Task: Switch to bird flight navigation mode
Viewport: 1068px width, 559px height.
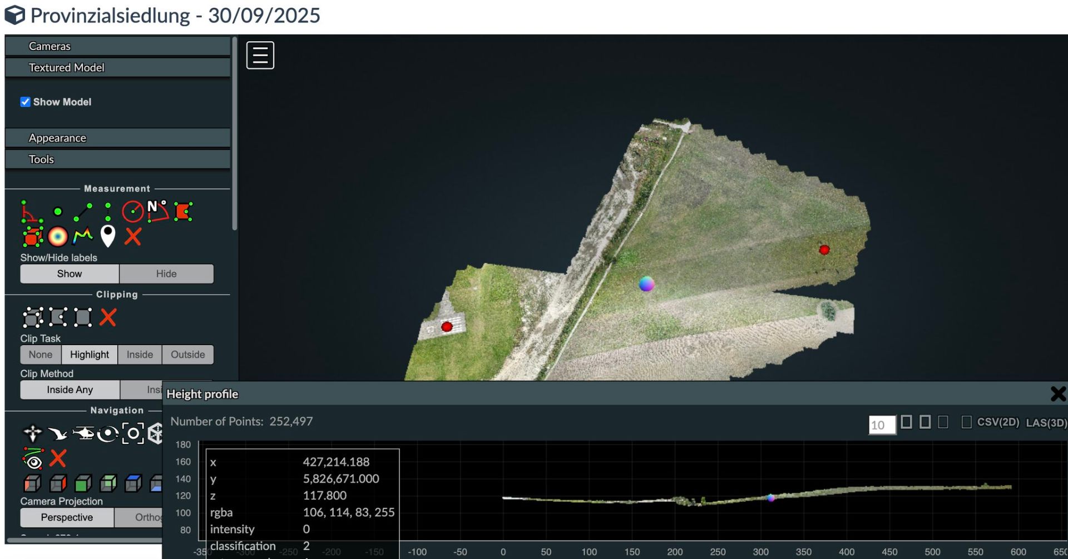Action: (57, 433)
